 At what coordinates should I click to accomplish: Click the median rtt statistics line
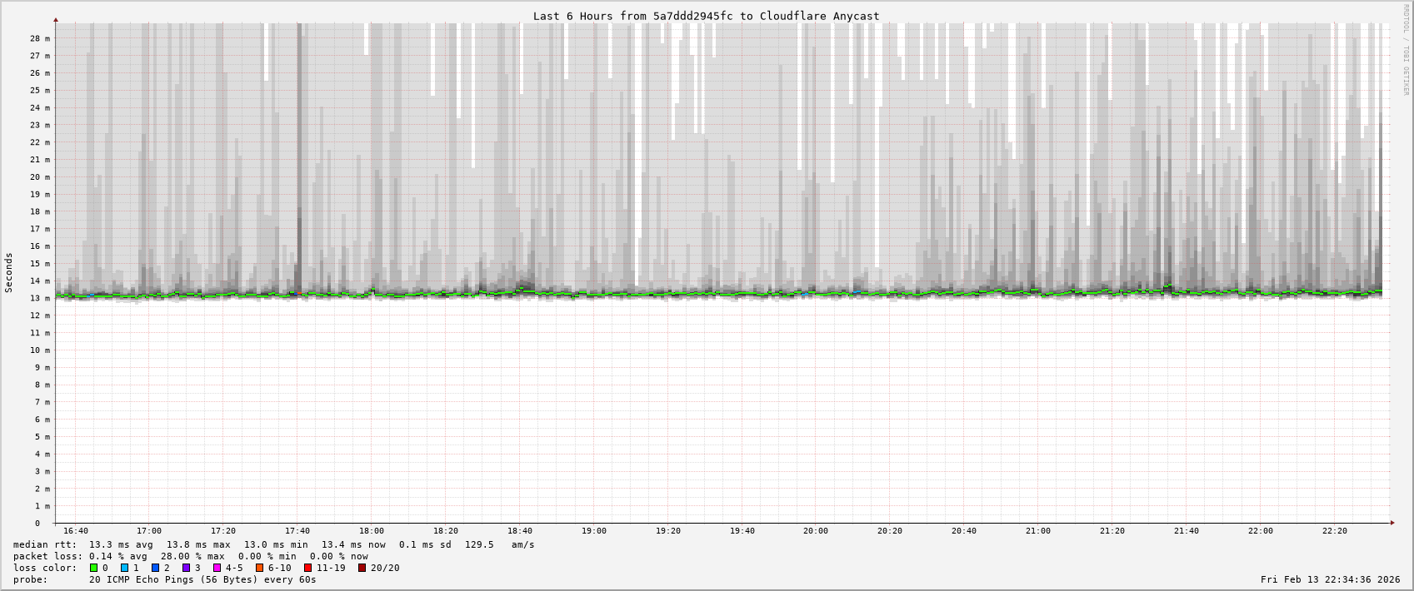tap(273, 544)
